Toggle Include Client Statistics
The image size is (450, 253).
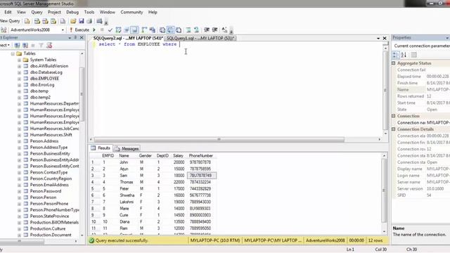click(153, 30)
